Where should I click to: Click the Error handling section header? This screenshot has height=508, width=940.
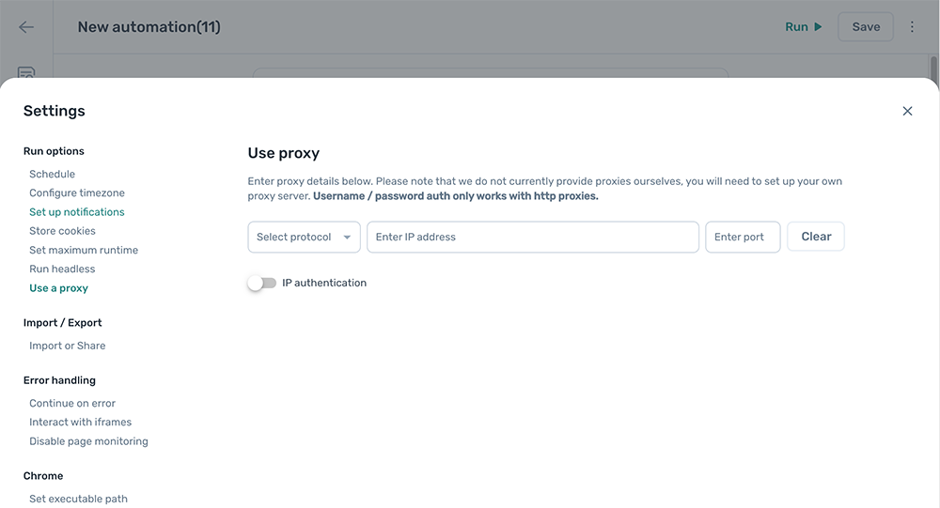tap(59, 380)
